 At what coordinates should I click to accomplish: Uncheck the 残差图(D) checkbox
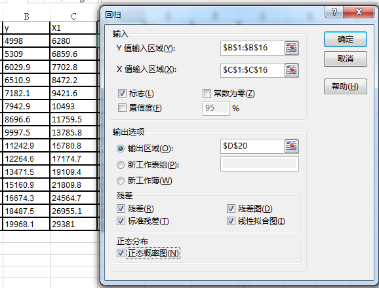231,208
